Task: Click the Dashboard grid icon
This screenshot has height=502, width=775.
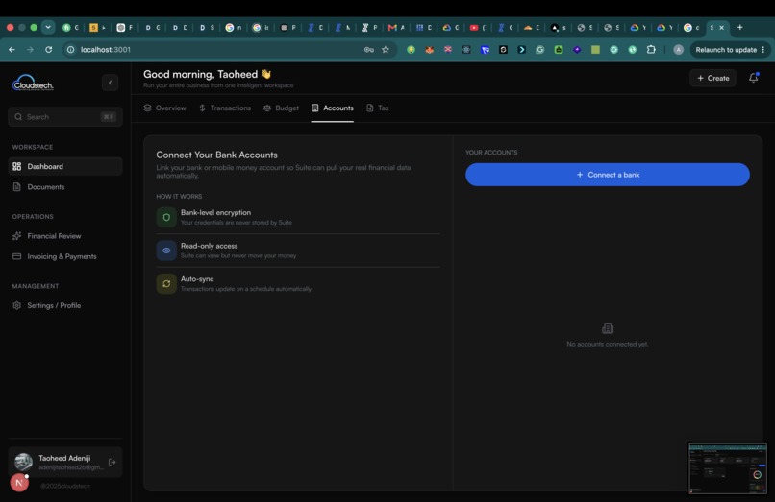Action: click(x=16, y=166)
